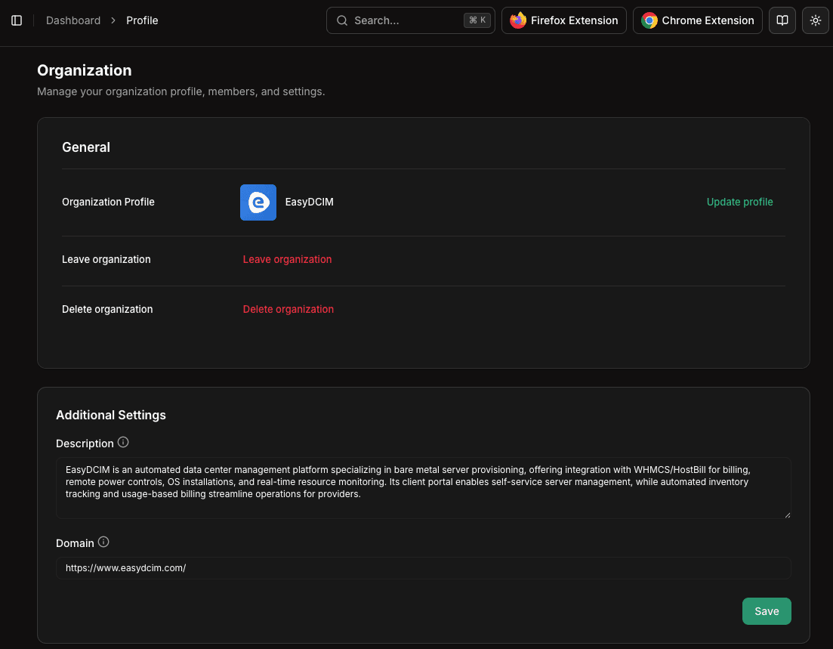Click the Organization page heading
Image resolution: width=833 pixels, height=649 pixels.
point(85,70)
